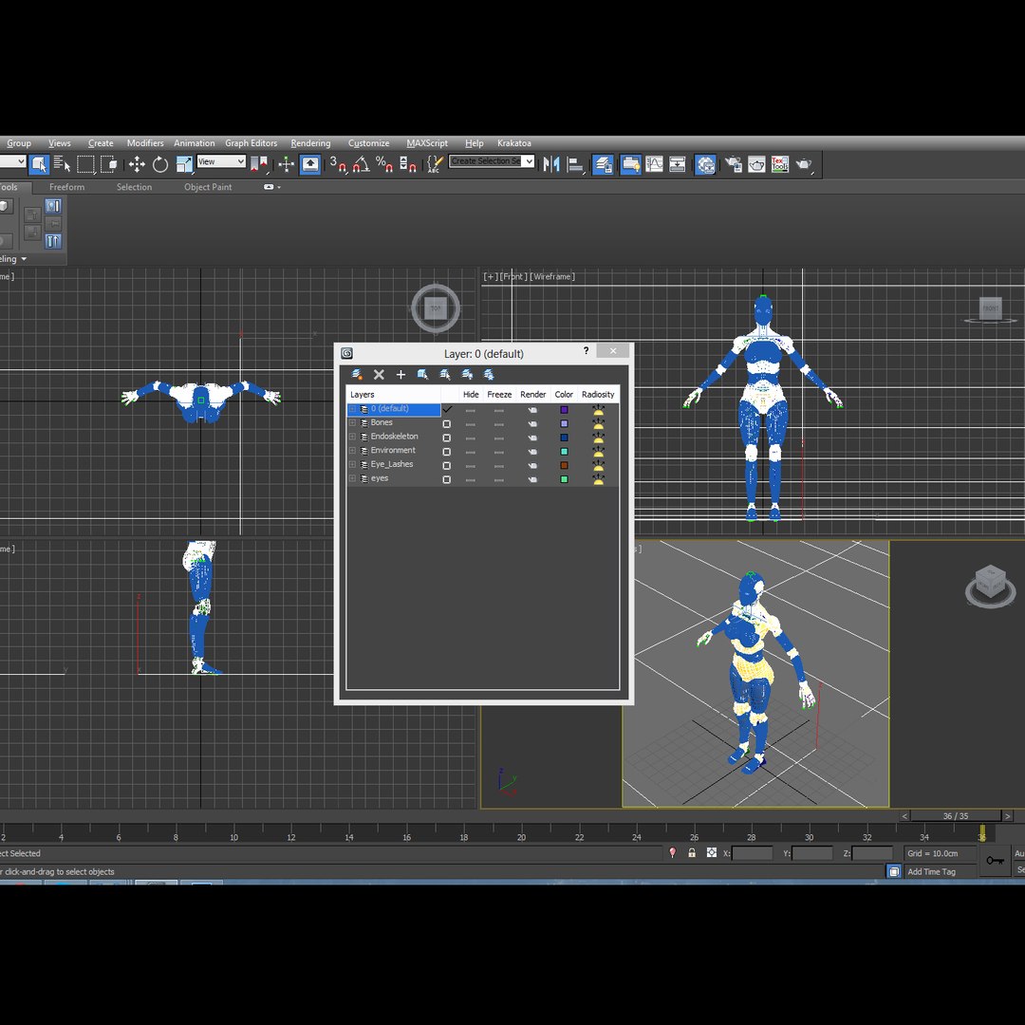Change the Eye_Lashes layer color swatch
The width and height of the screenshot is (1025, 1025).
click(x=564, y=465)
